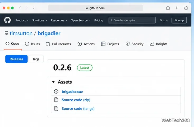Show tab overview icon in Safari
Screen dimensions: 194x127
(x=186, y=8)
